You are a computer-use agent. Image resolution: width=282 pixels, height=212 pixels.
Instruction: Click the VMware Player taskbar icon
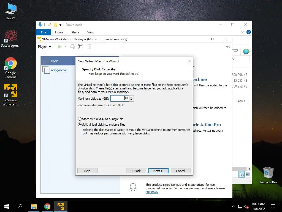coord(61,206)
